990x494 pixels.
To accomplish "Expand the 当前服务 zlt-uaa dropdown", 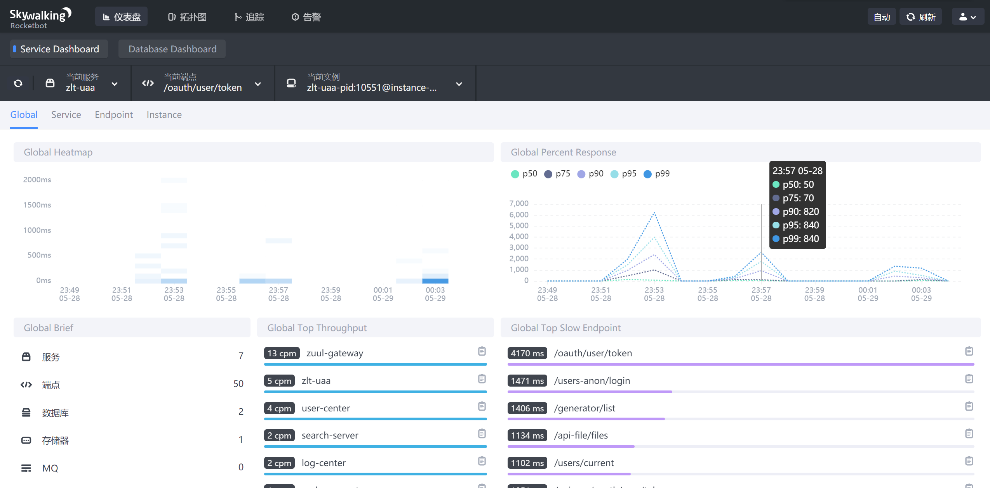I will click(114, 84).
